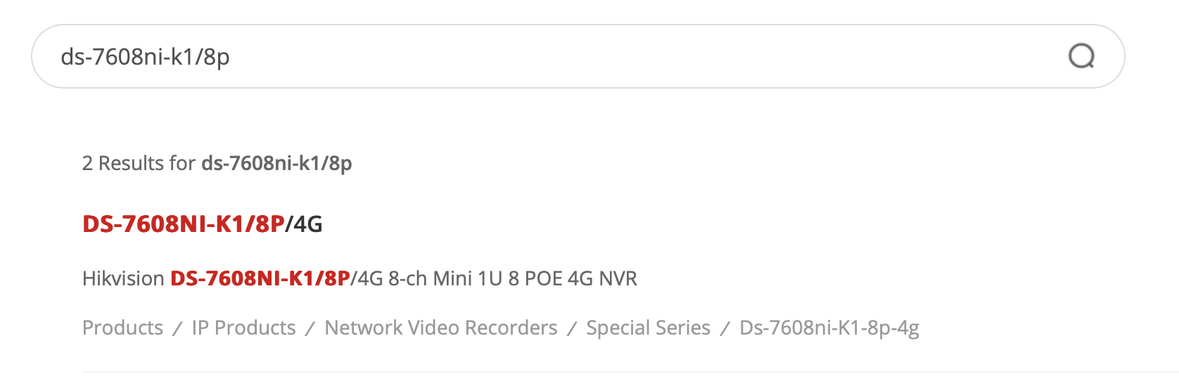Screen dimensions: 1179x381
Task: Click the slash after IP Products breadcrumb
Action: (310, 328)
